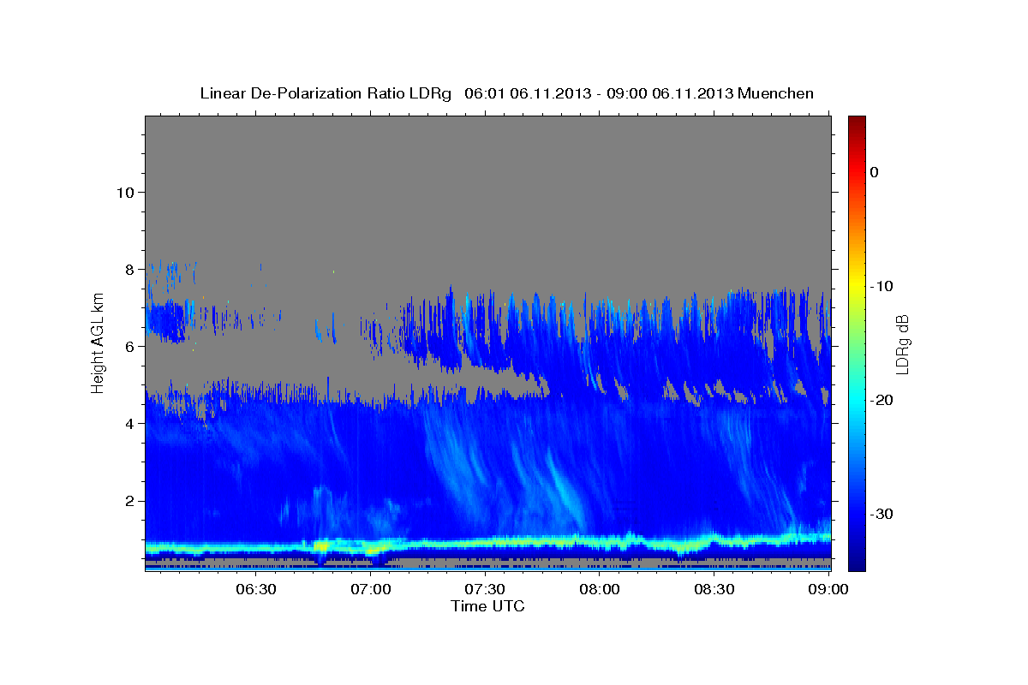Click the colorbar tick label '-10'

click(x=882, y=286)
